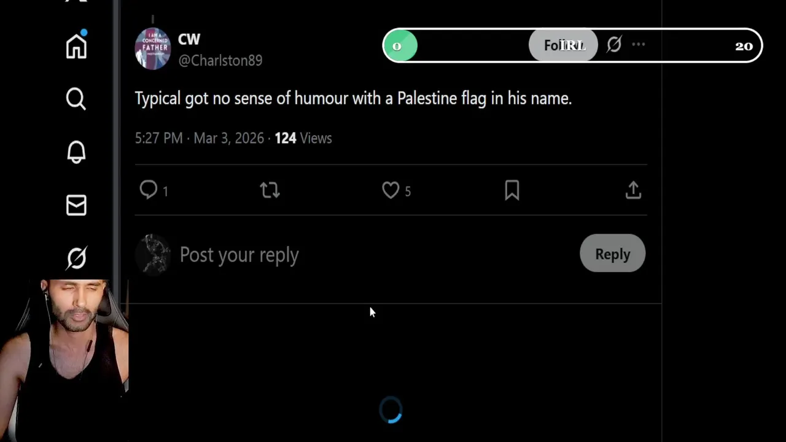Go to the Home timeline
786x442 pixels.
point(76,46)
